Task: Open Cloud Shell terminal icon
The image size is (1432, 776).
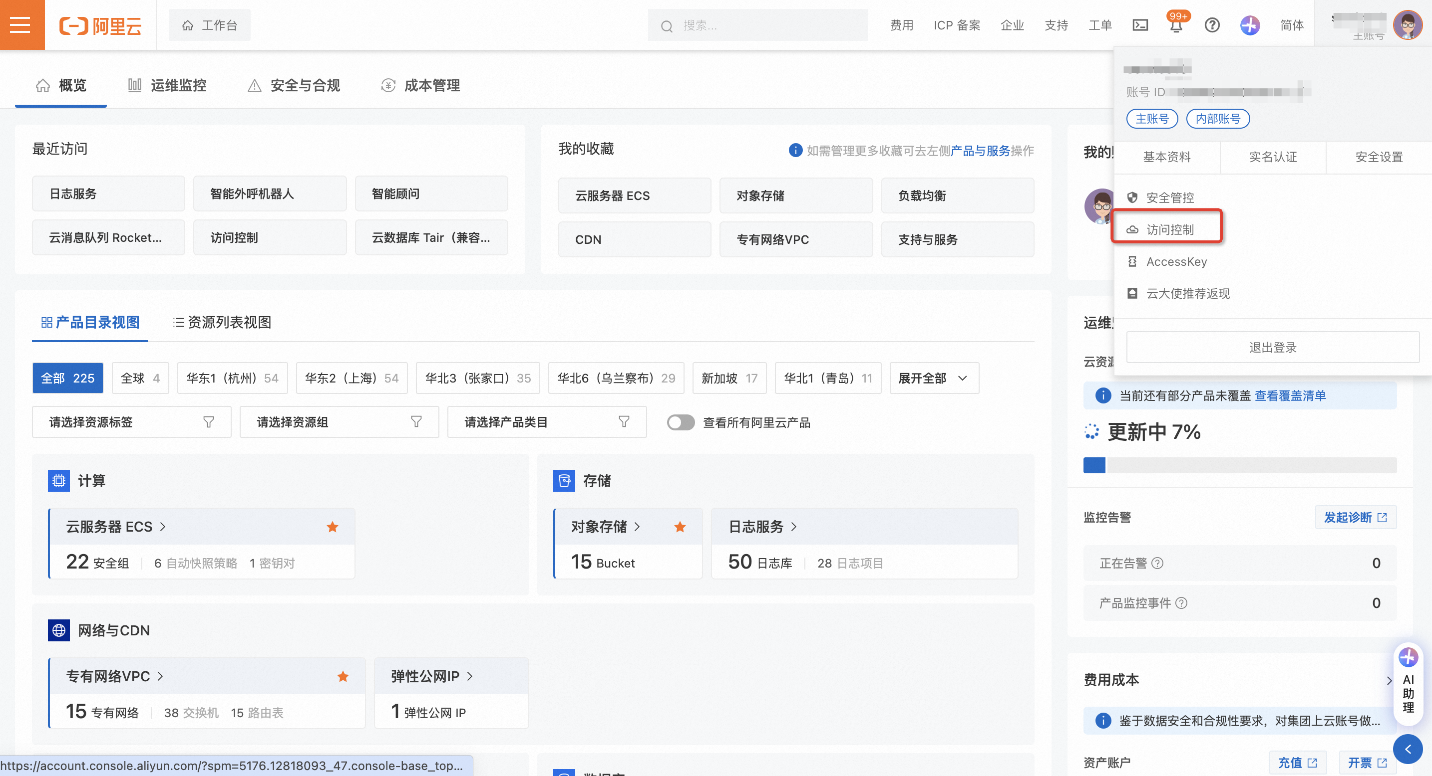Action: pyautogui.click(x=1140, y=25)
